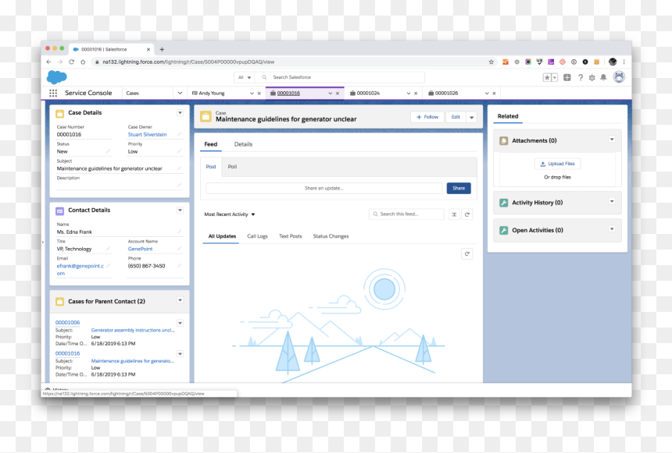Open the Attachments section dropdown
This screenshot has height=453, width=672.
[612, 140]
